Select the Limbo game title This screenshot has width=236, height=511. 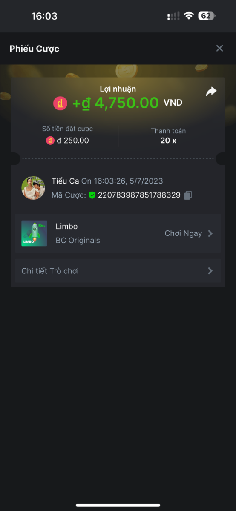tap(67, 226)
